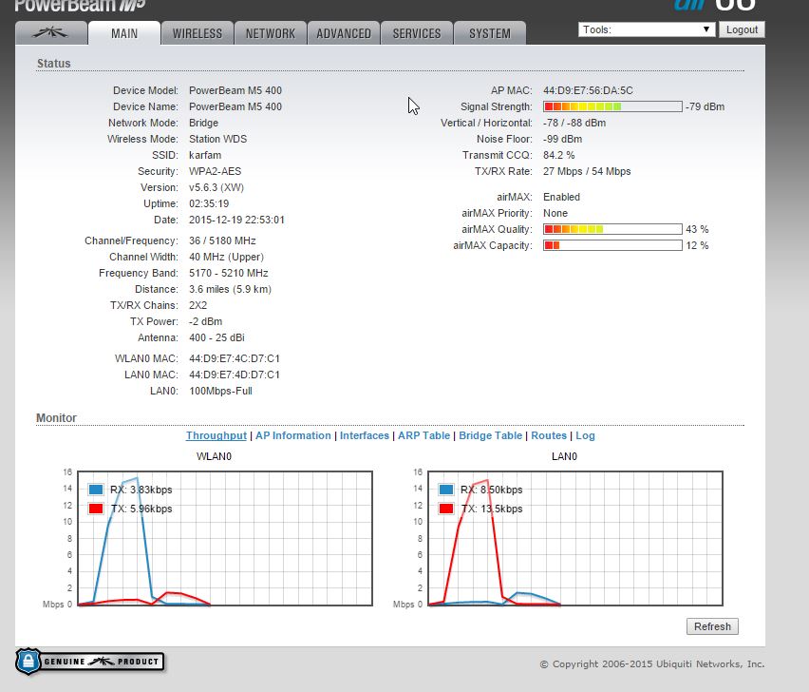Open the Routes link
This screenshot has width=809, height=692.
tap(549, 435)
